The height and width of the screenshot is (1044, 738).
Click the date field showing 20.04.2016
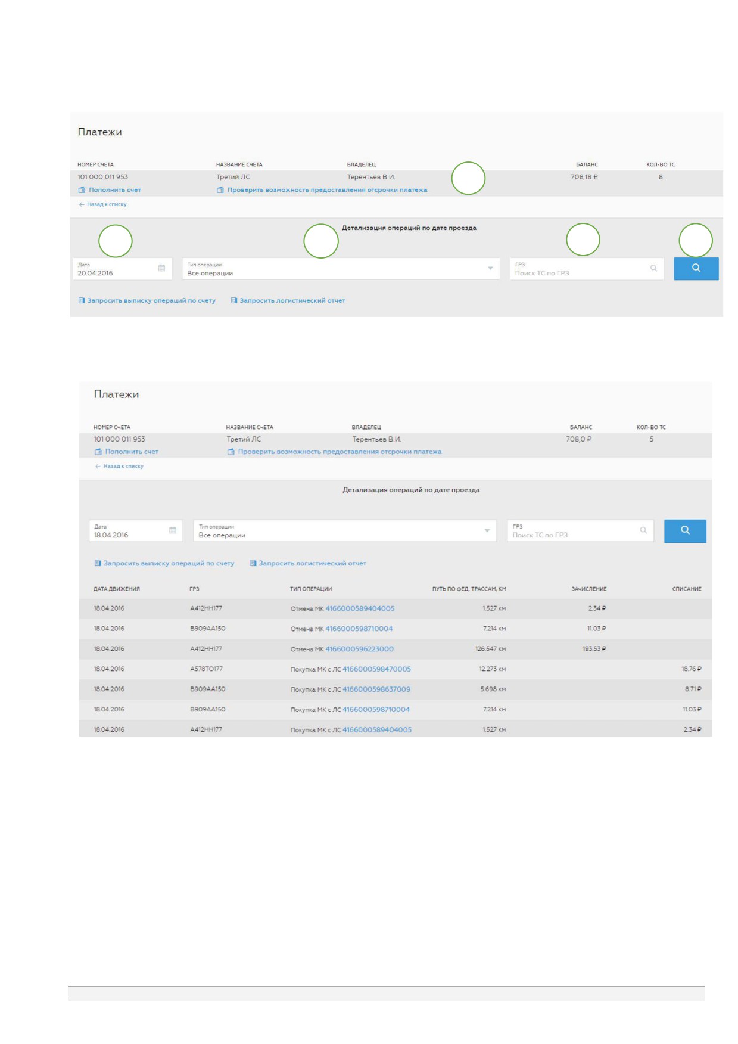[x=122, y=269]
